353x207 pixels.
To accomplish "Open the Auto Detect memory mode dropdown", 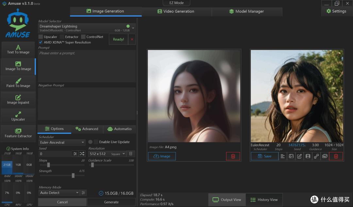I will click(x=59, y=193).
